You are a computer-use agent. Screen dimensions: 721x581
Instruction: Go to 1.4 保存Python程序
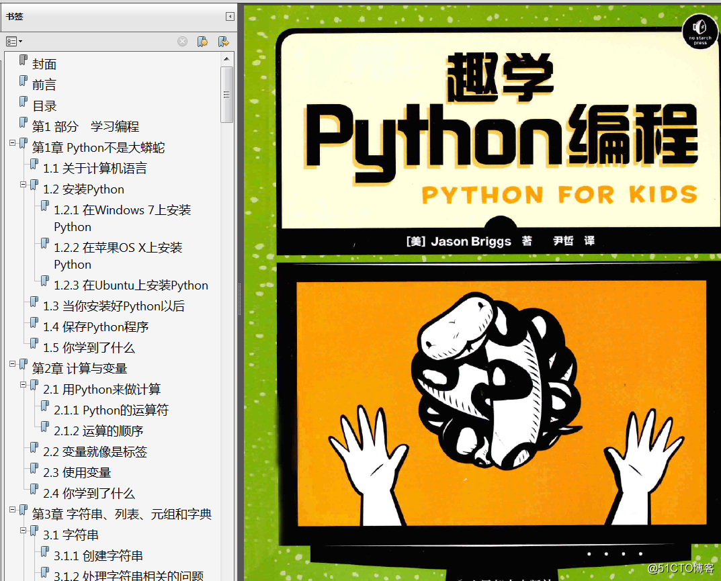pyautogui.click(x=95, y=327)
